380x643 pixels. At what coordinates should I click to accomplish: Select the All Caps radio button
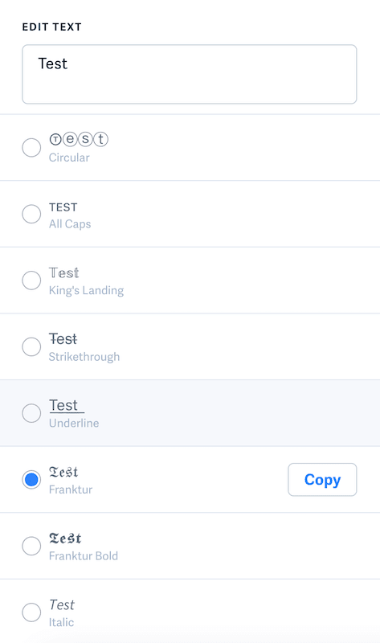coord(31,214)
